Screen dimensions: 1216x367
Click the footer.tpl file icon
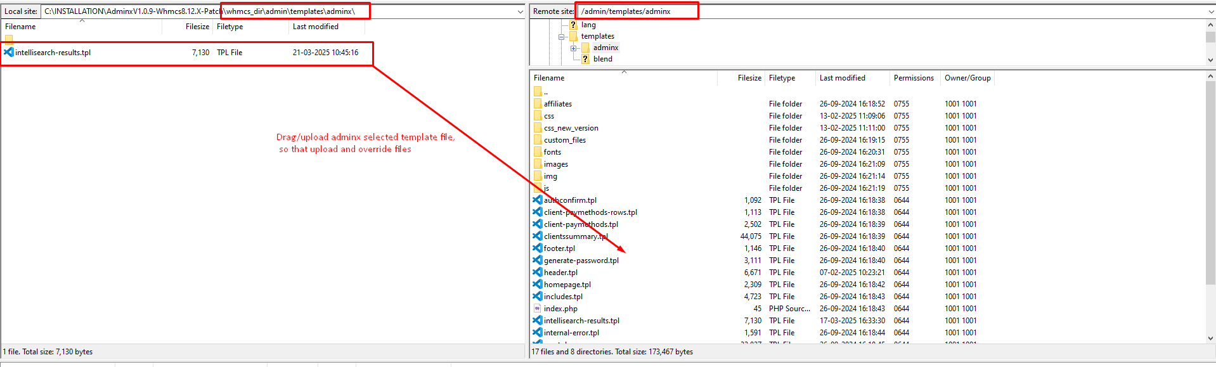coord(538,248)
